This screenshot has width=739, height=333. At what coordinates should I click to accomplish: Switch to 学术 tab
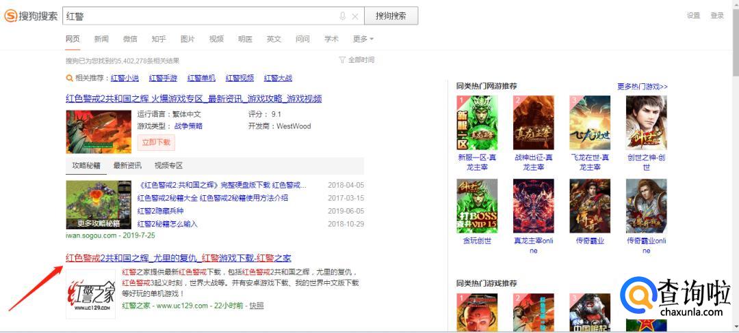pos(331,39)
